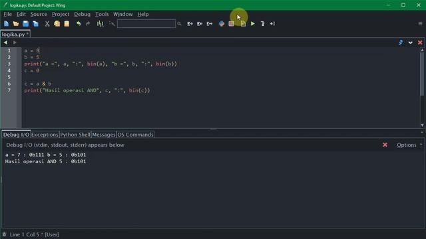426x239 pixels.
Task: Switch to the Exceptions tab
Action: [45, 135]
